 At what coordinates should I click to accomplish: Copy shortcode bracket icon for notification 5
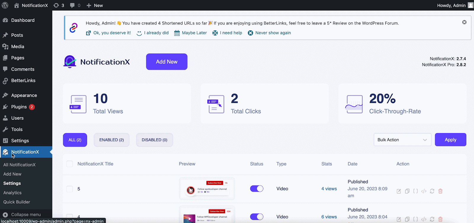pos(415,191)
